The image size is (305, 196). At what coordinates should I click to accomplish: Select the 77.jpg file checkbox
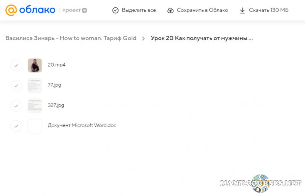point(16,86)
